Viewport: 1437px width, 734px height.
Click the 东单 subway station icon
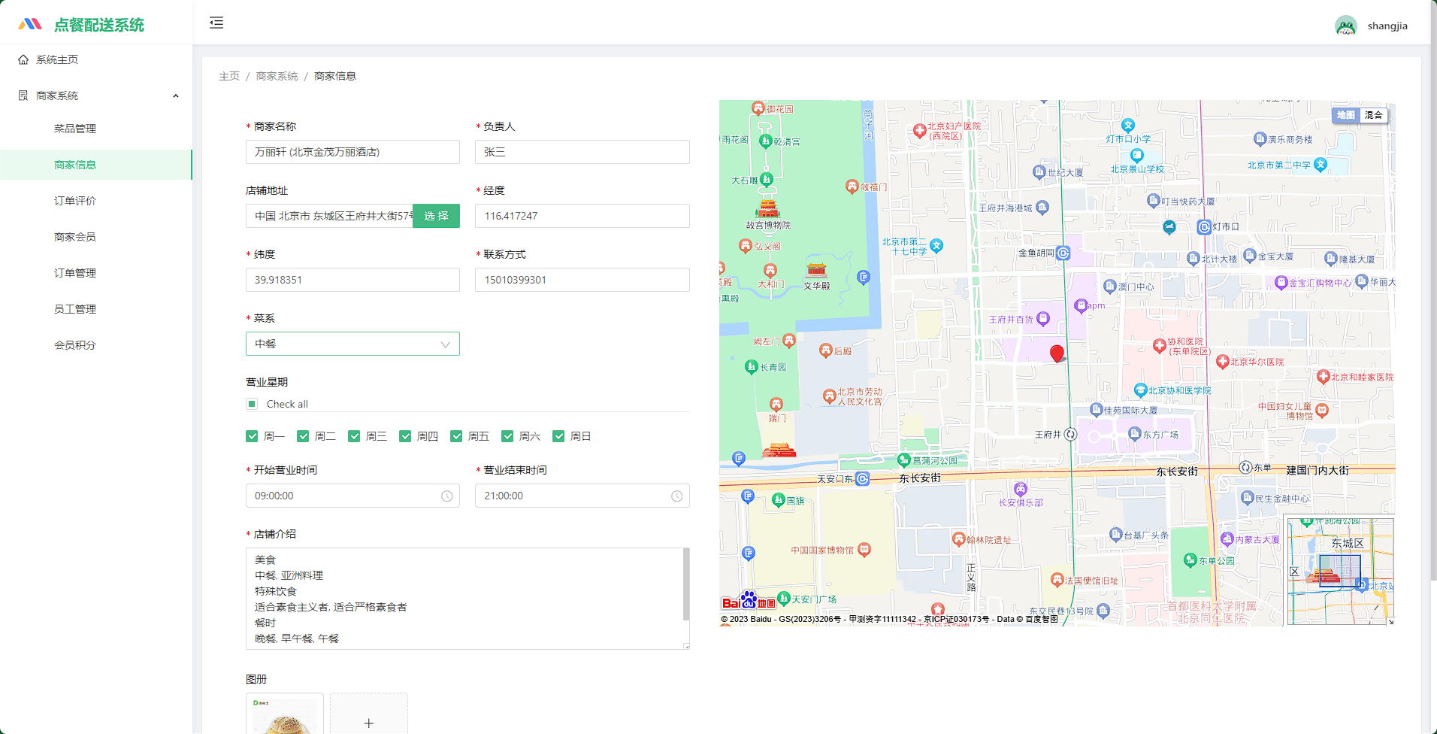tap(1245, 468)
